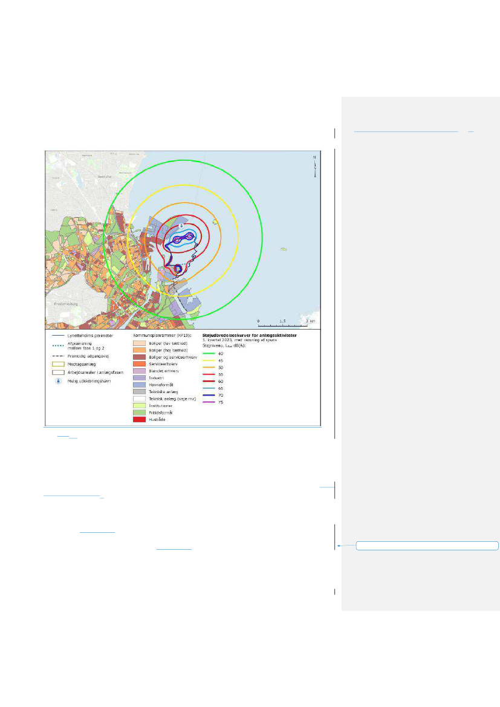Click the 'Institutioner' legend label
This screenshot has width=500, height=707.
click(x=160, y=406)
